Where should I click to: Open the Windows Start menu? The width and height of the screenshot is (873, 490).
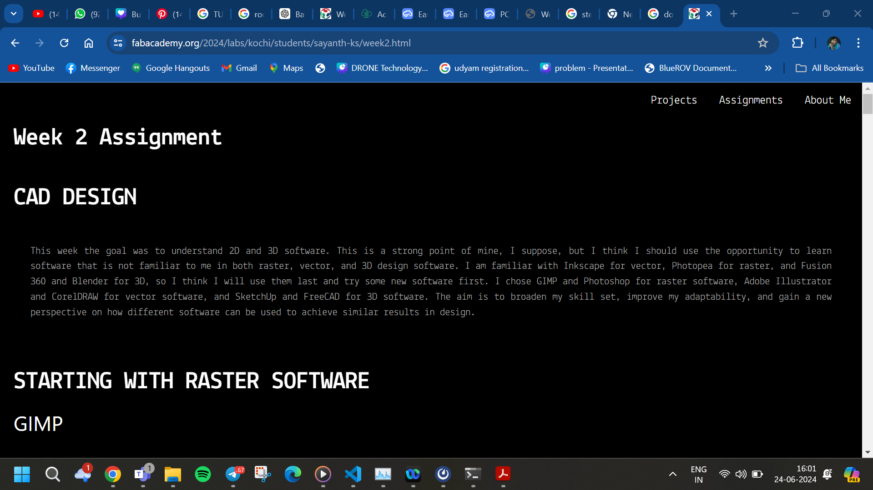tap(22, 474)
